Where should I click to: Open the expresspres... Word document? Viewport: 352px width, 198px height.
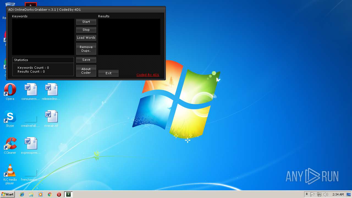coord(31,146)
